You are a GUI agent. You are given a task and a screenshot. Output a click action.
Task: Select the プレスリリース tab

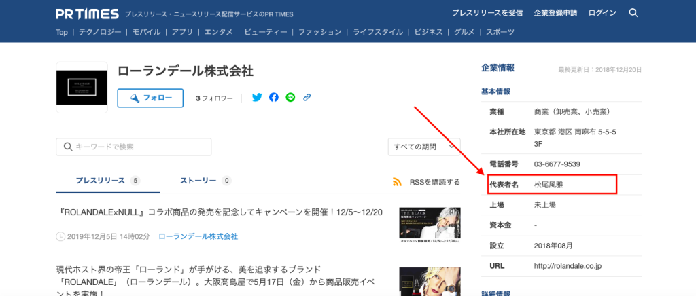click(x=108, y=181)
